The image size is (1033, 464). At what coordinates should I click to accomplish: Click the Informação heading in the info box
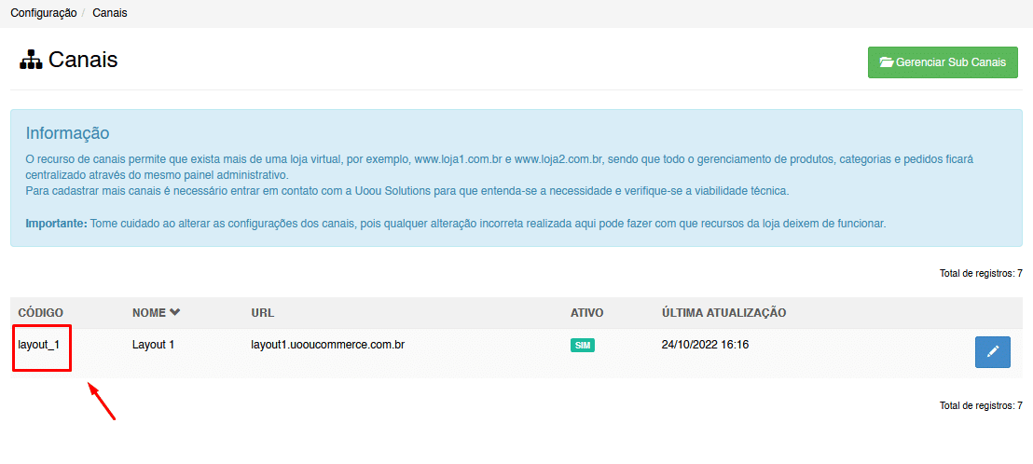[x=67, y=133]
